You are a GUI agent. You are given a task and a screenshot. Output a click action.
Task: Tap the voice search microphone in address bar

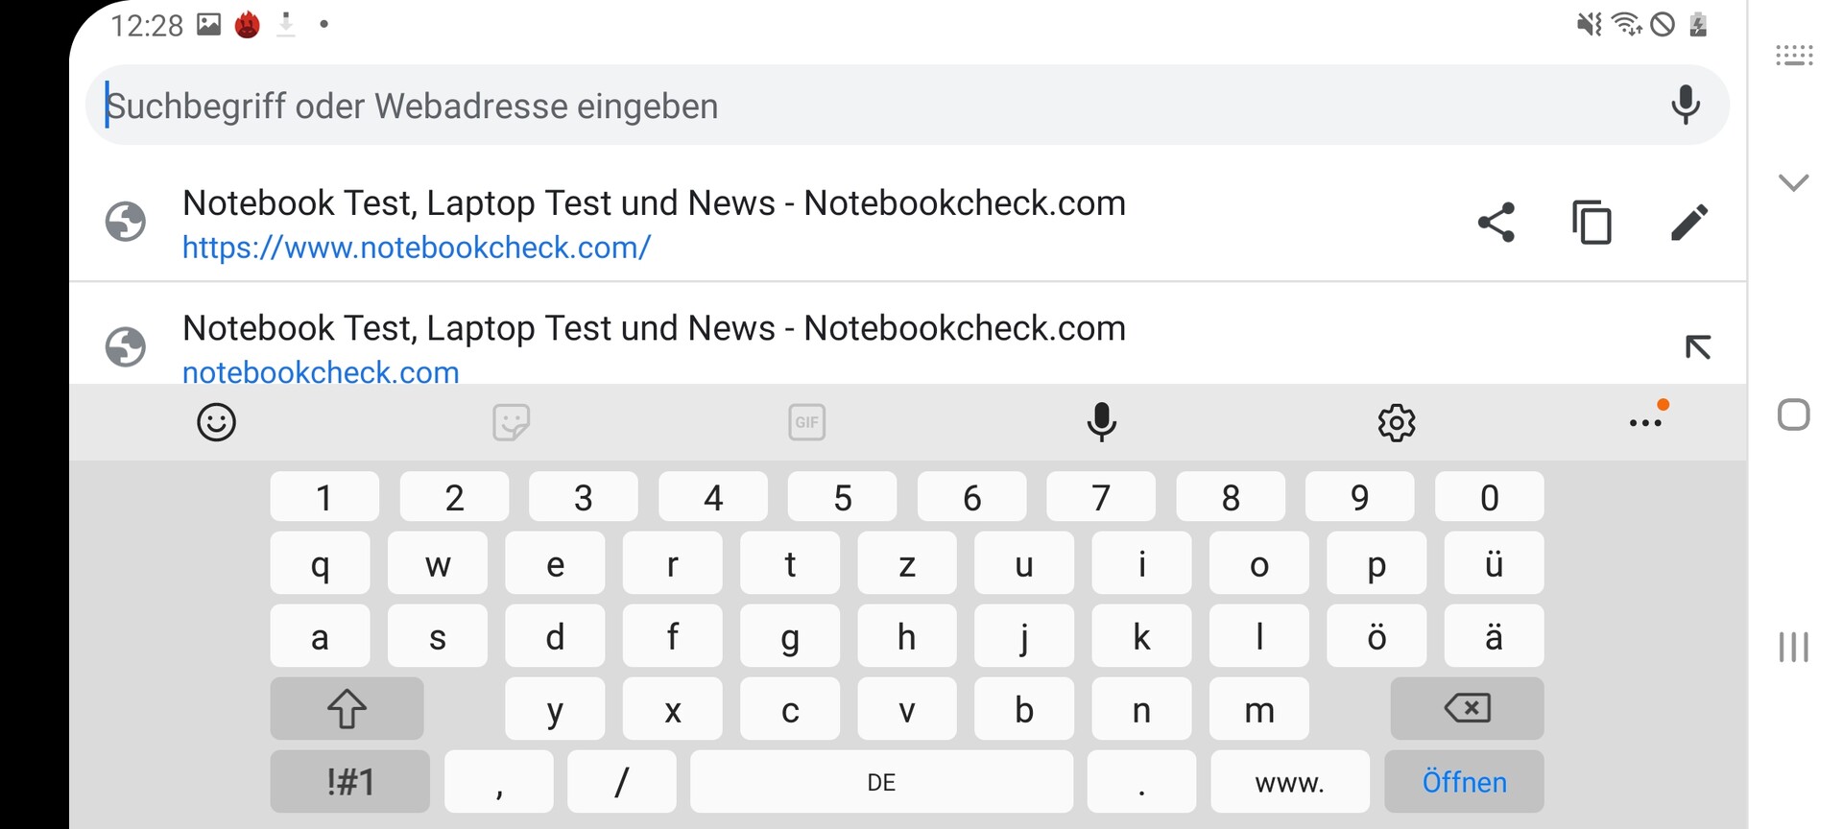(x=1686, y=105)
